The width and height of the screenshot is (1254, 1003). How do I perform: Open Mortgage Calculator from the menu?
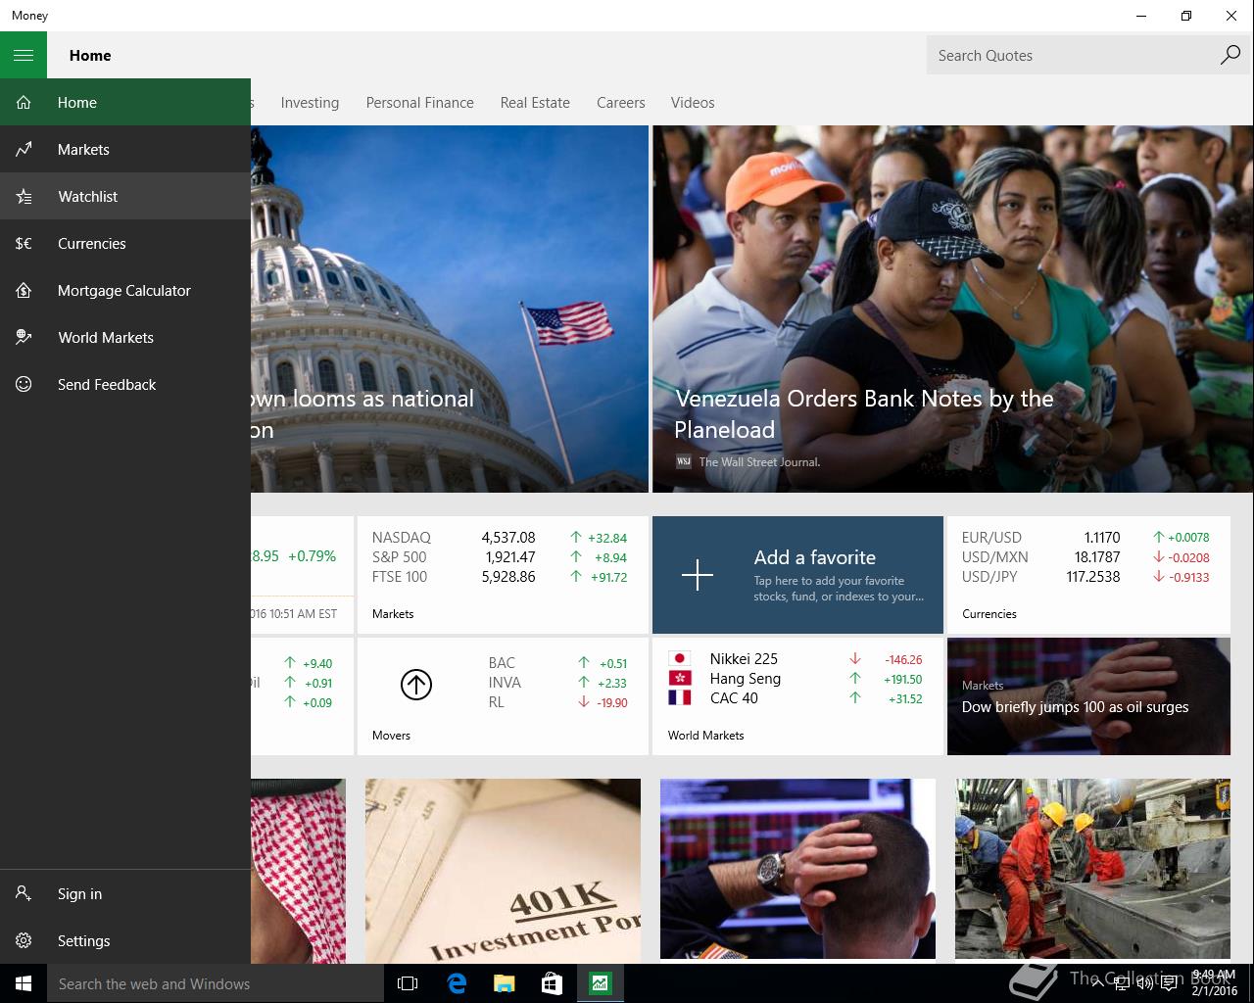(125, 291)
